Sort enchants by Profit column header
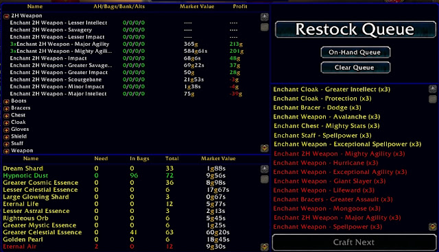 [240, 6]
